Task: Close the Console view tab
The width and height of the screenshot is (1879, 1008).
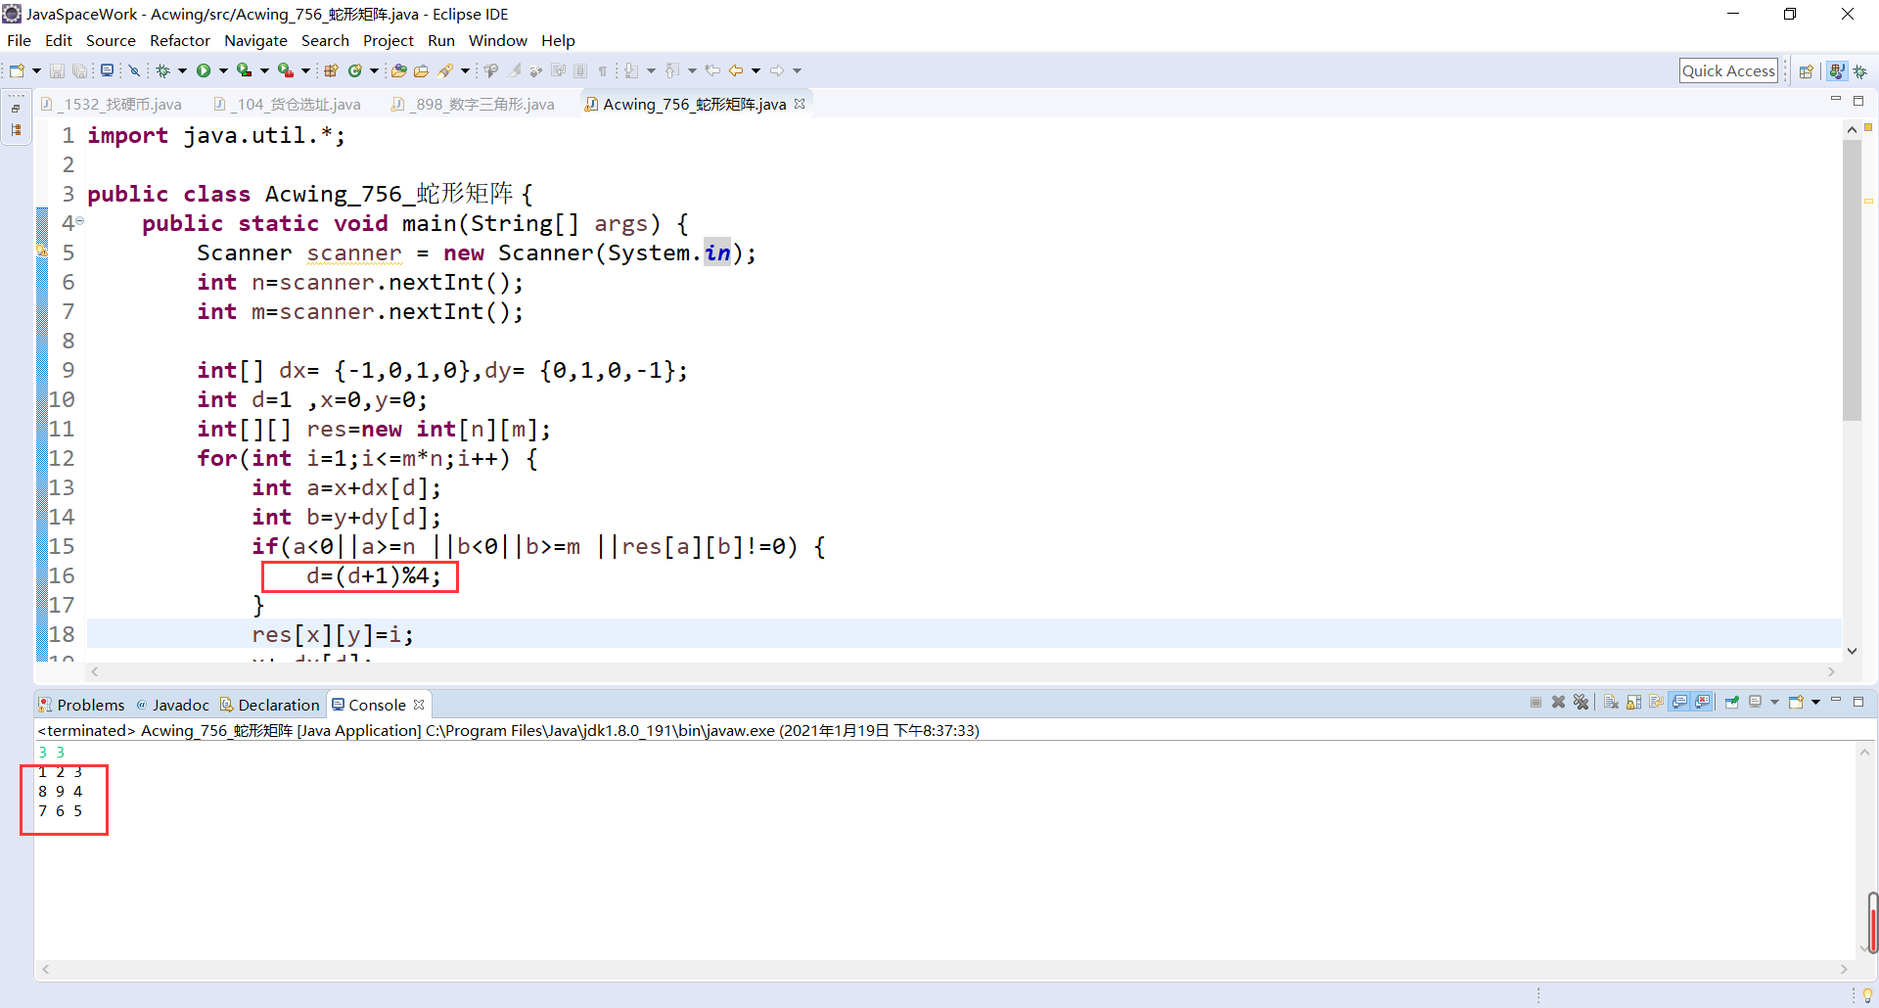Action: point(419,705)
